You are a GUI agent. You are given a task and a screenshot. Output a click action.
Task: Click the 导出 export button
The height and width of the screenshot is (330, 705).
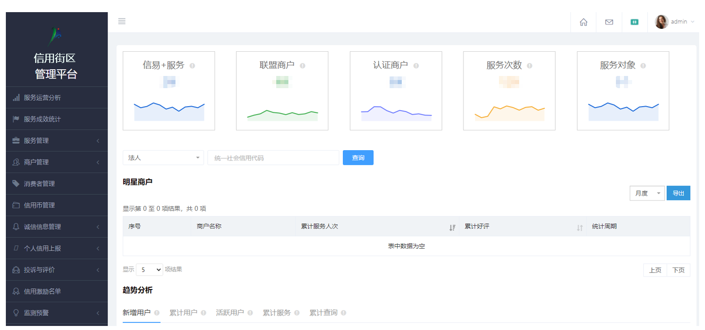point(678,193)
